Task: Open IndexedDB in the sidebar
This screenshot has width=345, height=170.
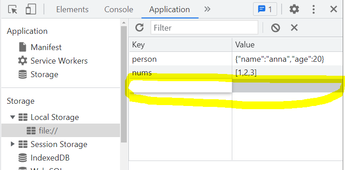Action: point(50,158)
